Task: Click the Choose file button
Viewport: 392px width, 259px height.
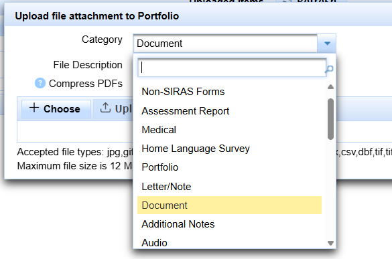Action: 56,109
